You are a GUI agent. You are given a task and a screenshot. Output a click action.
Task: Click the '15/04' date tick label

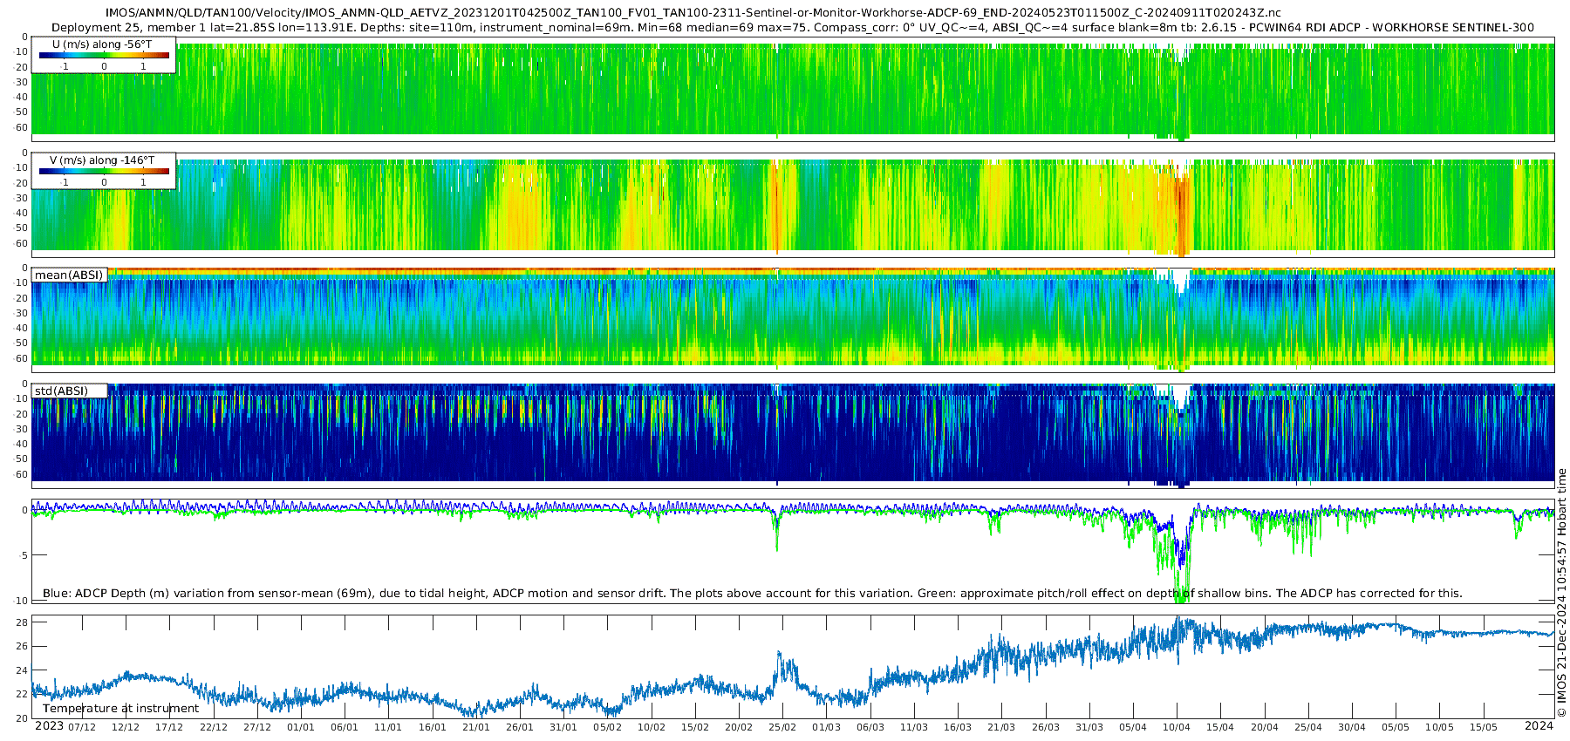1220,728
